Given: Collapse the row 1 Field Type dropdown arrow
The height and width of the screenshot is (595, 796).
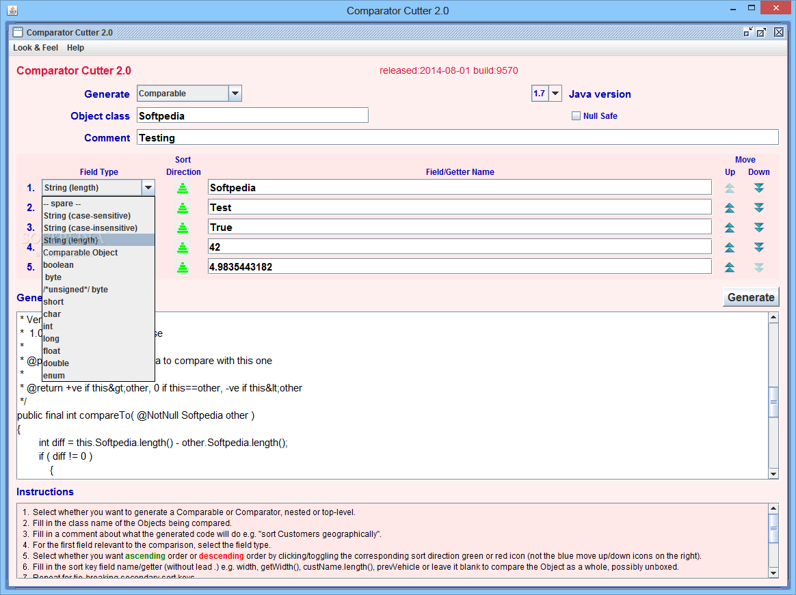Looking at the screenshot, I should 148,188.
